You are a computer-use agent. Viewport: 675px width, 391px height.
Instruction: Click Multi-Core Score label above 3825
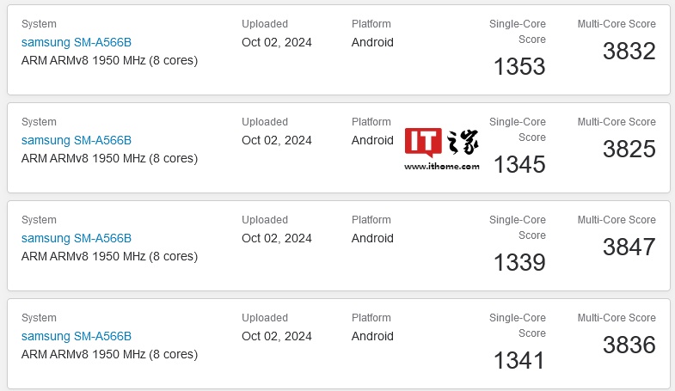pyautogui.click(x=617, y=122)
